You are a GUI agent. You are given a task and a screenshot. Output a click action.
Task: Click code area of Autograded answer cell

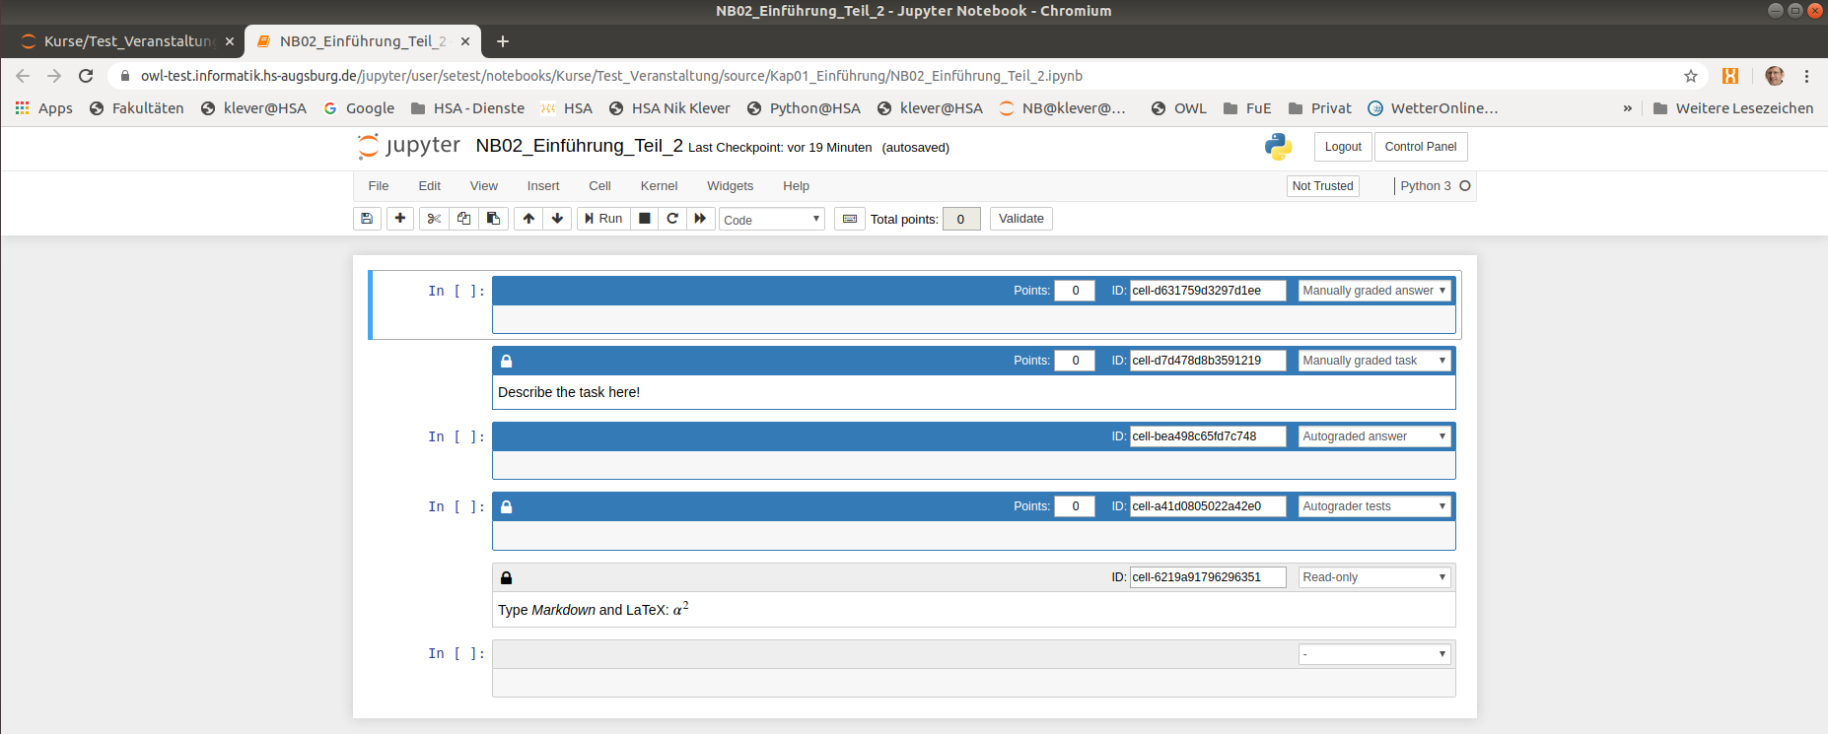[973, 465]
